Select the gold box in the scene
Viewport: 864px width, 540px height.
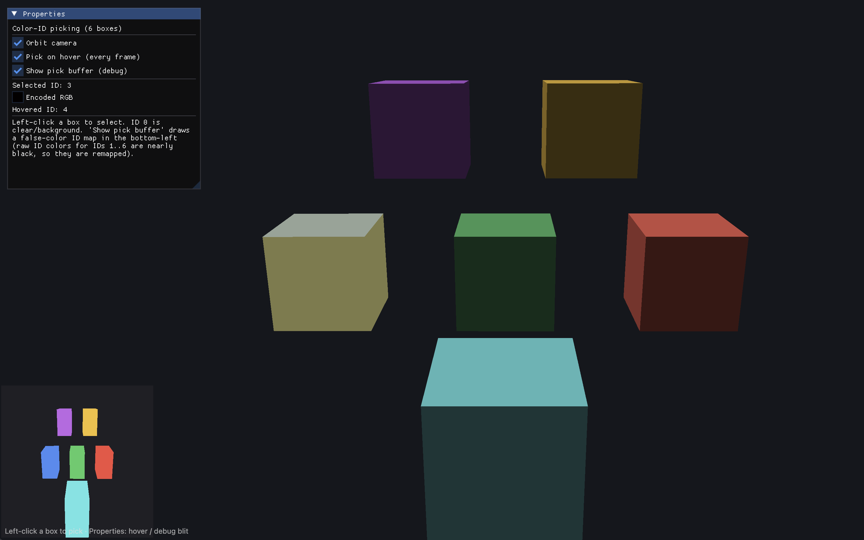pyautogui.click(x=592, y=129)
